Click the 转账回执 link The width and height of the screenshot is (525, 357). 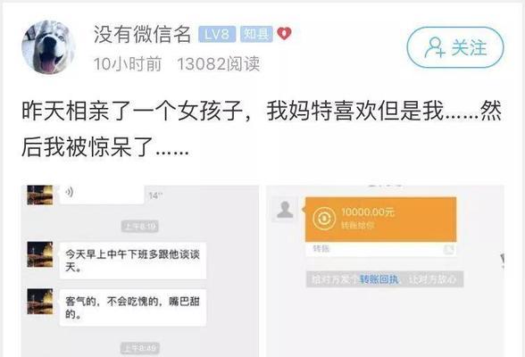point(379,279)
